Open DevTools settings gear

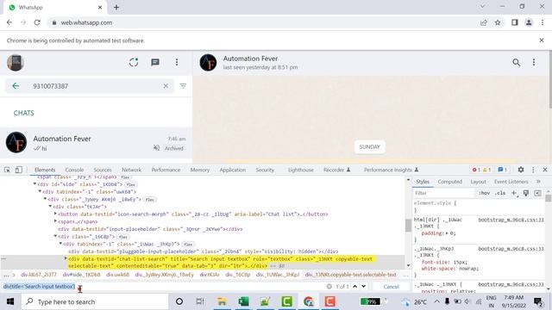[521, 170]
